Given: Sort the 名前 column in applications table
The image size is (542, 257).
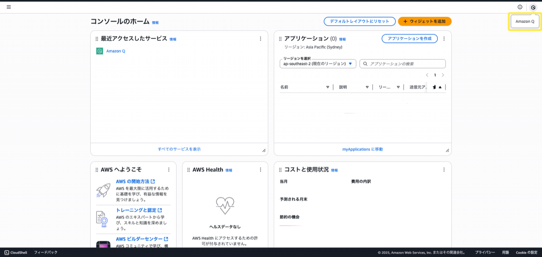Looking at the screenshot, I should pyautogui.click(x=327, y=87).
